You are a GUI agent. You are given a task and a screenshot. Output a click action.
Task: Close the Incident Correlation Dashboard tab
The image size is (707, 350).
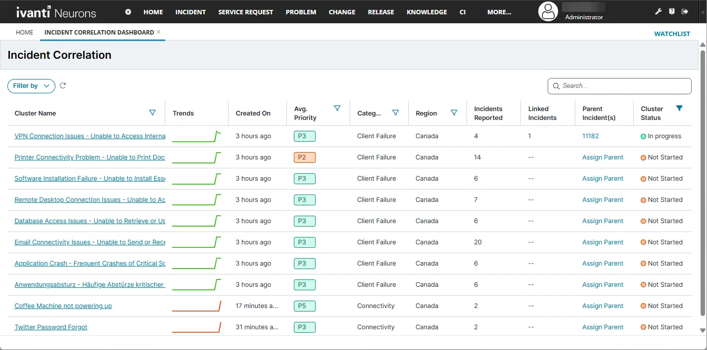pos(158,32)
